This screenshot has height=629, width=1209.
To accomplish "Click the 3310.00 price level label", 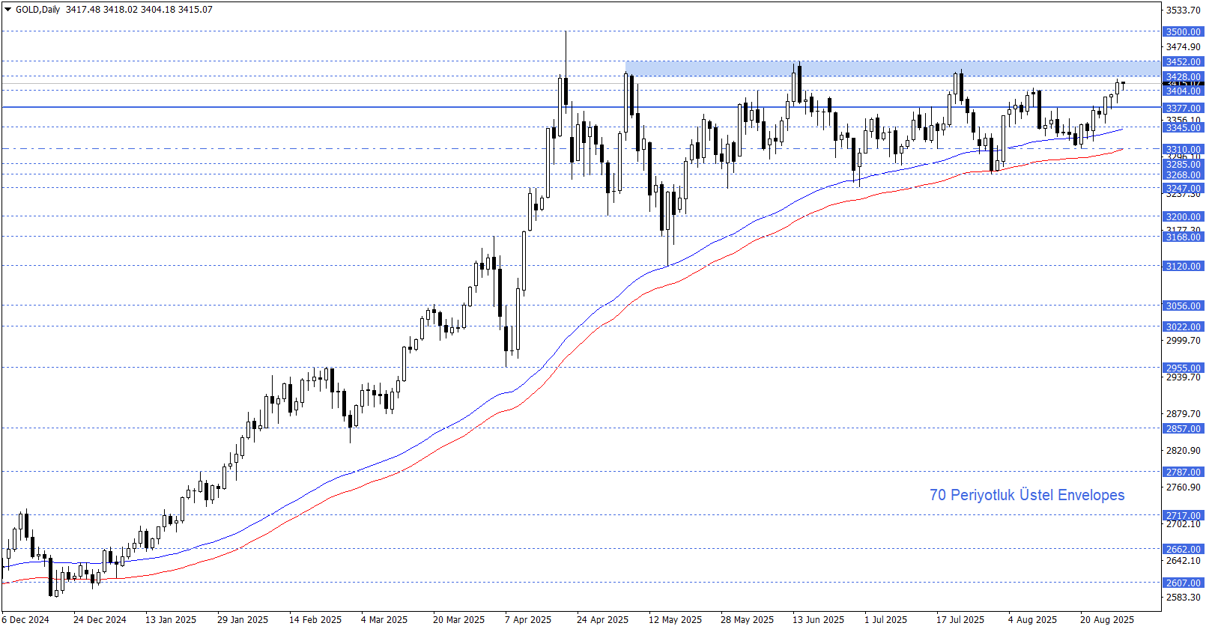I will (x=1184, y=149).
